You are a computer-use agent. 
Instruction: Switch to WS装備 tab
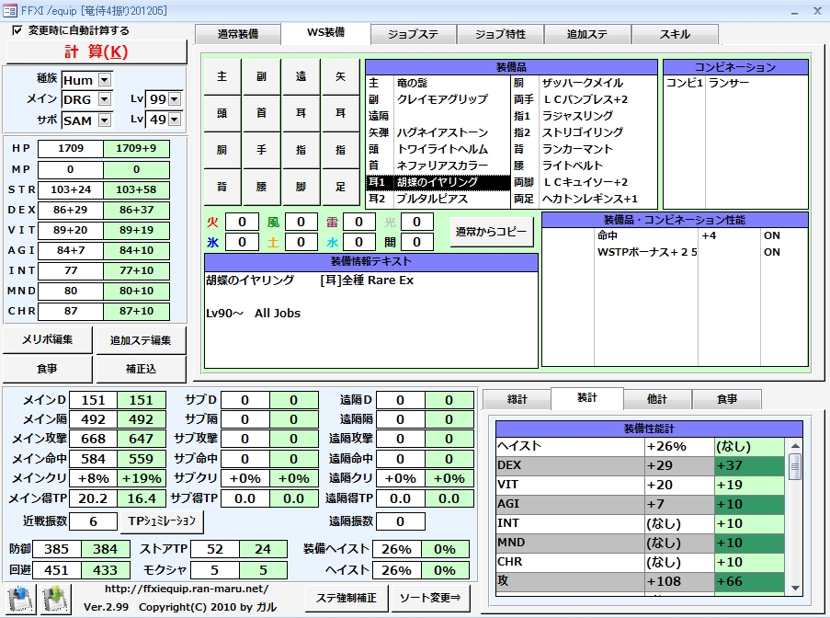tap(325, 33)
